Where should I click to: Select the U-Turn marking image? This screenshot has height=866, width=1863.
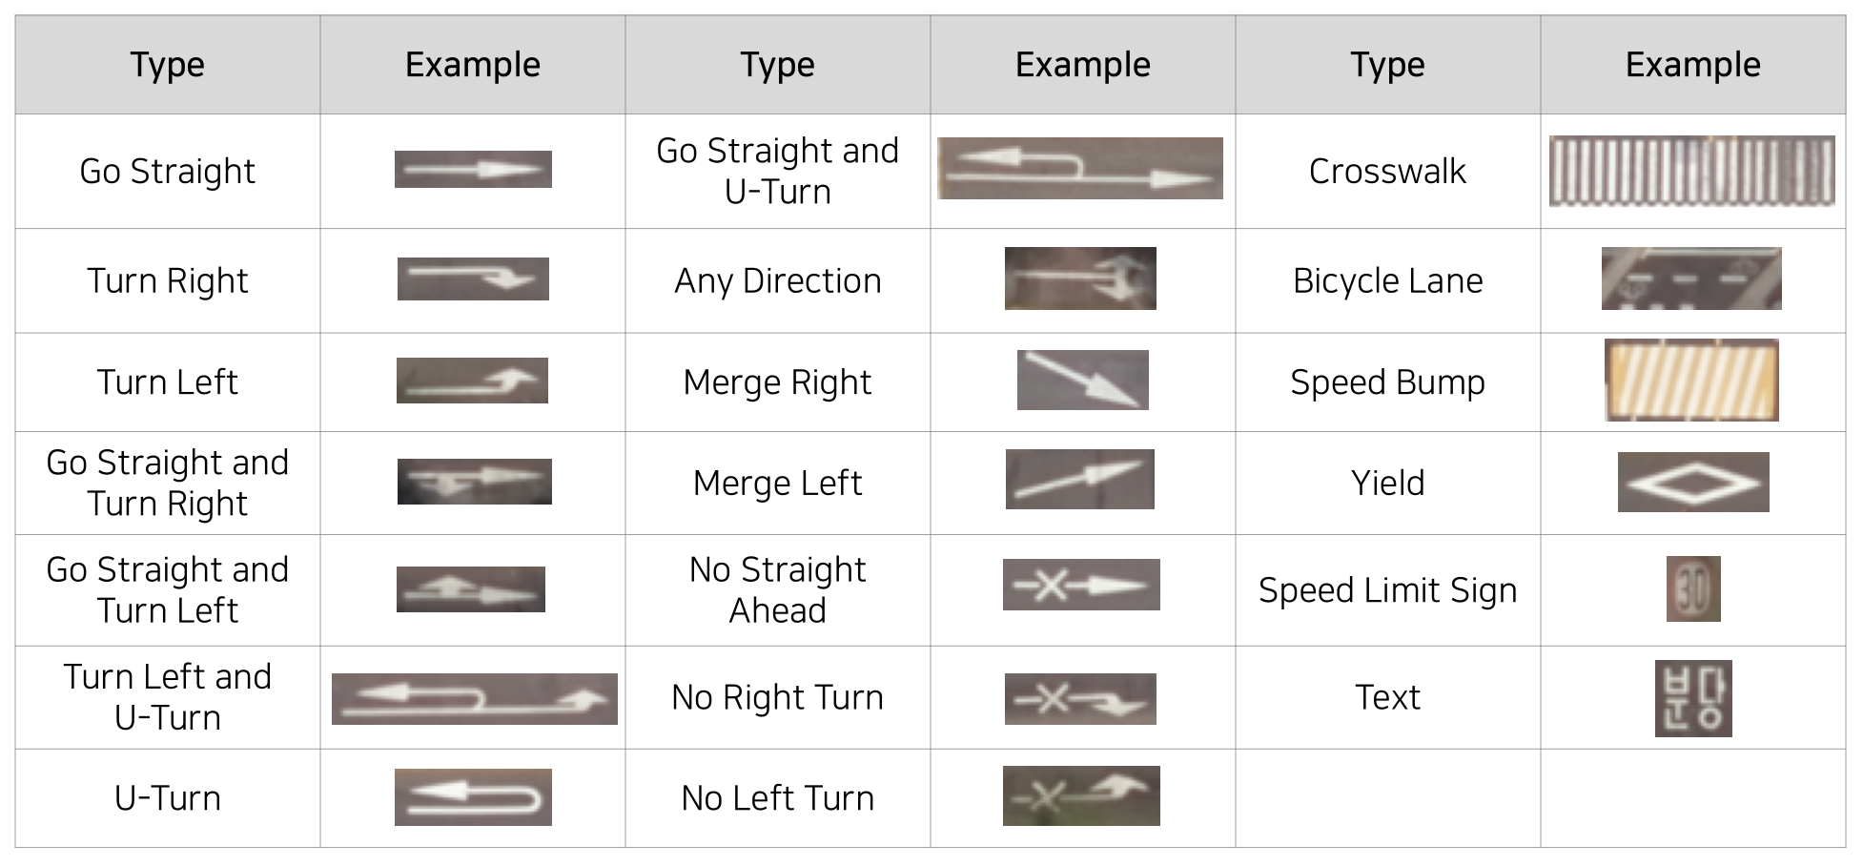tap(473, 796)
